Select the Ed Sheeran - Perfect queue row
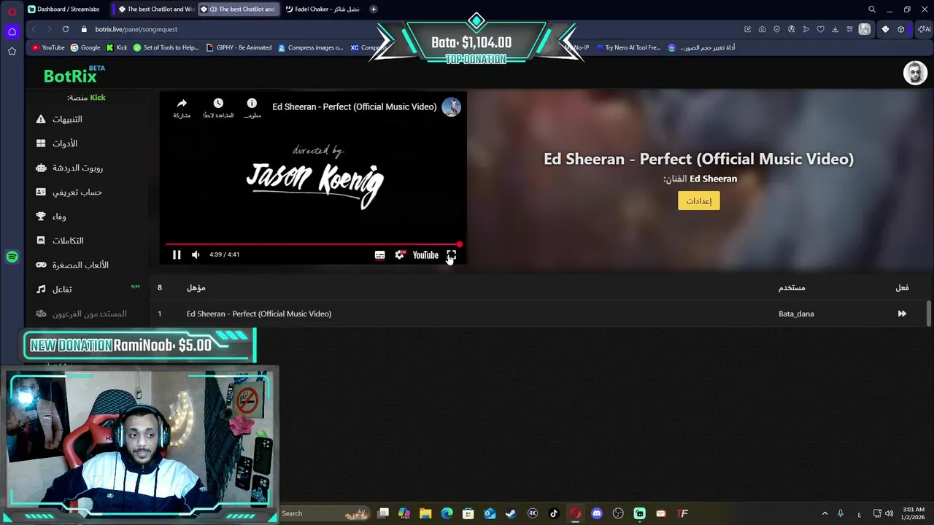Viewport: 934px width, 525px height. tap(540, 314)
